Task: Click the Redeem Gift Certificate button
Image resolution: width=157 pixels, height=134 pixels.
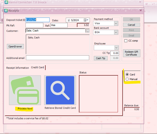Action: (132, 53)
